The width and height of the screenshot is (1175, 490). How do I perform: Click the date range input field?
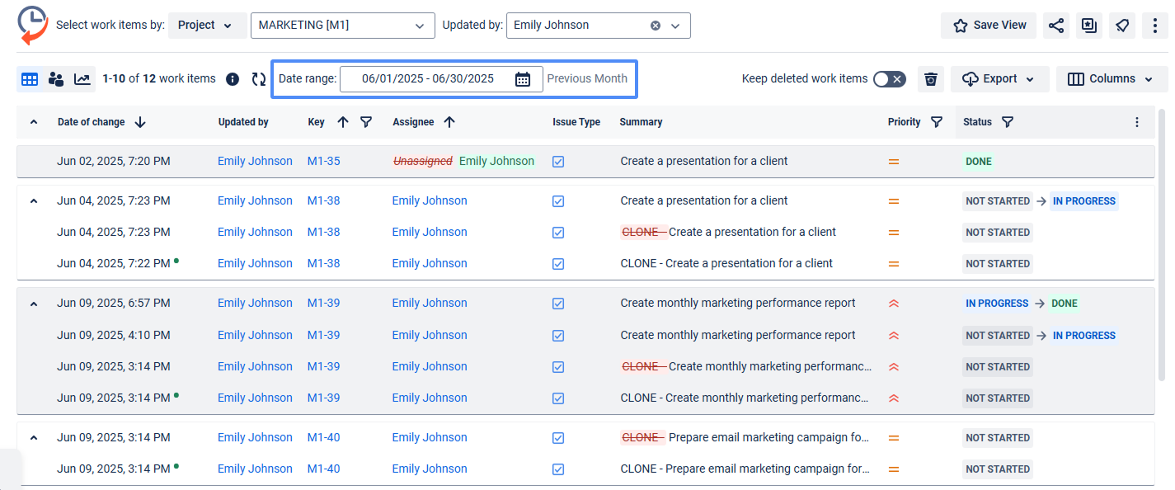(x=427, y=79)
